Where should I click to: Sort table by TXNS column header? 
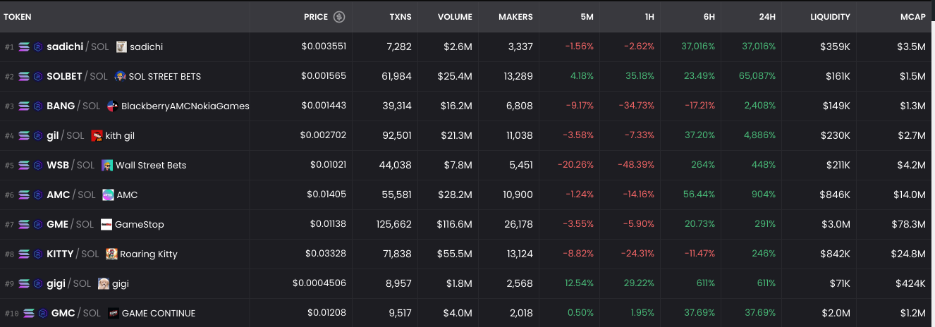[401, 17]
